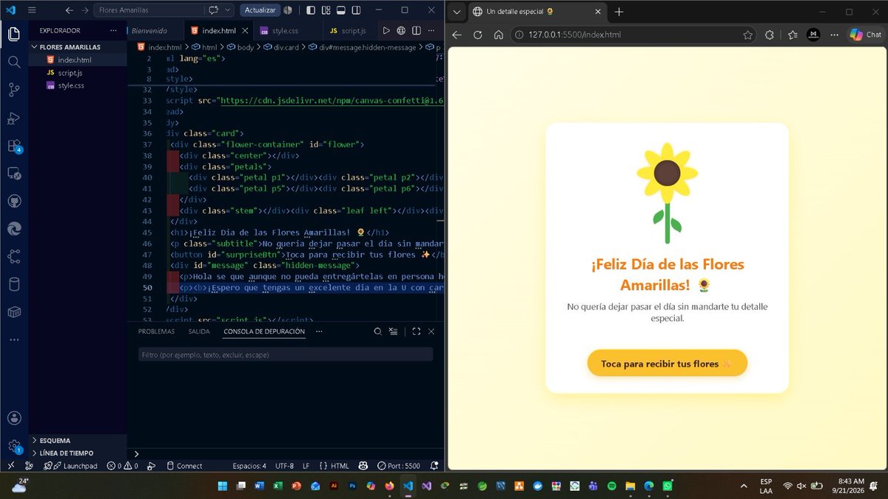The image size is (888, 499).
Task: Click Port: 5500 Live Server status
Action: (x=398, y=466)
